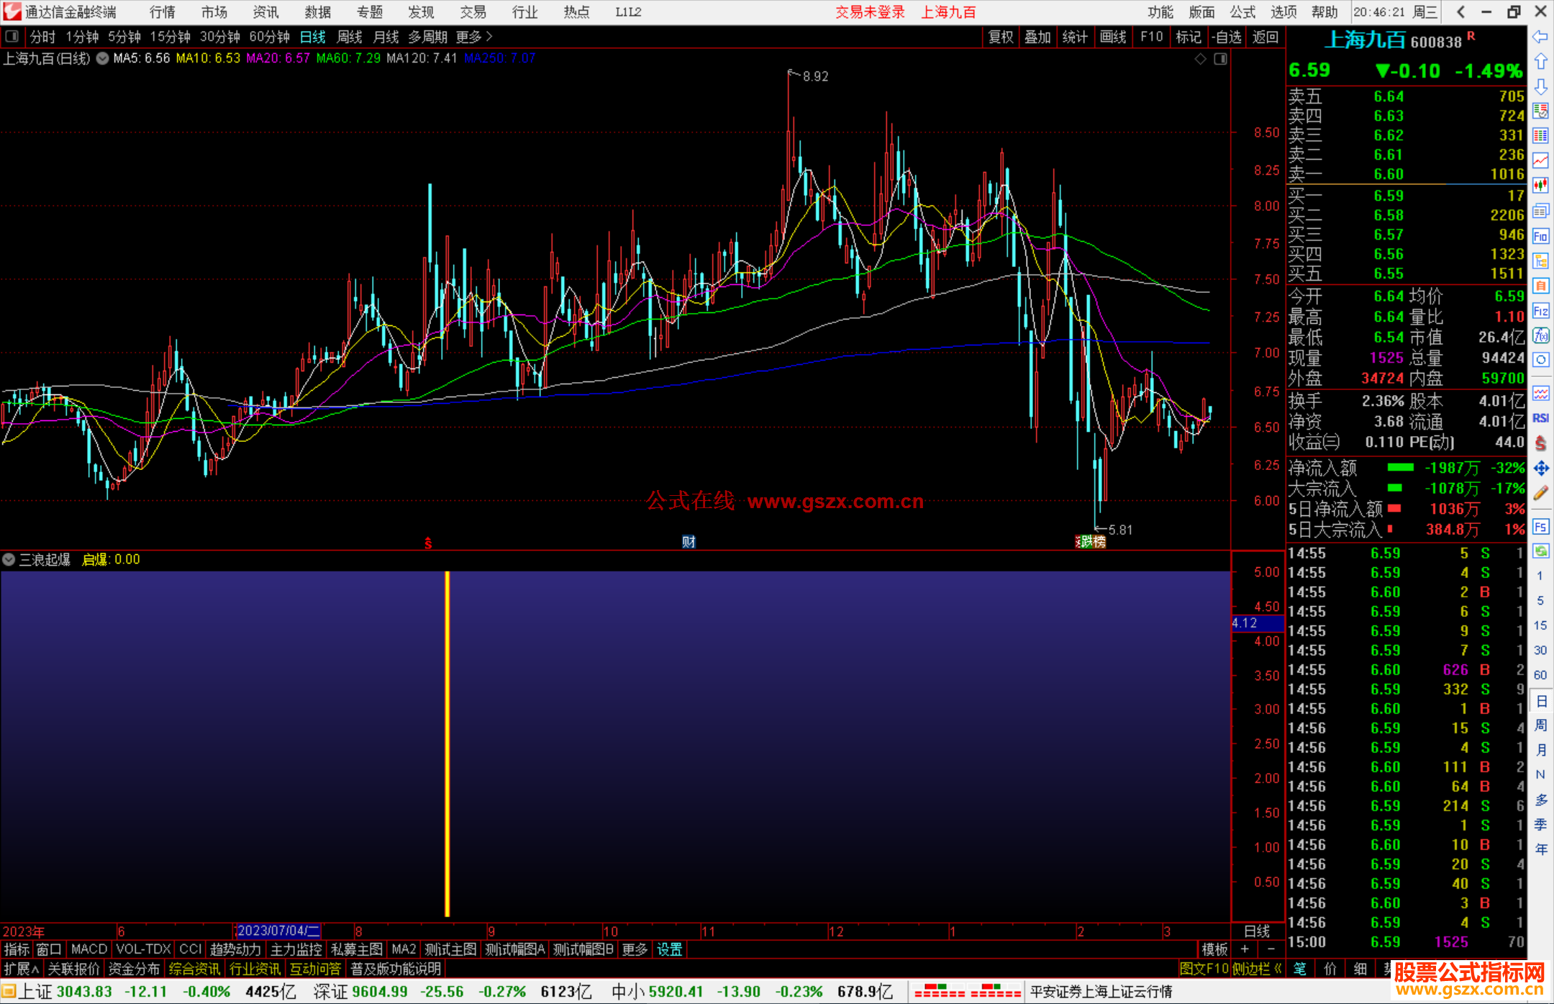Select the 周线 weekly period
1554x1004 pixels.
350,37
